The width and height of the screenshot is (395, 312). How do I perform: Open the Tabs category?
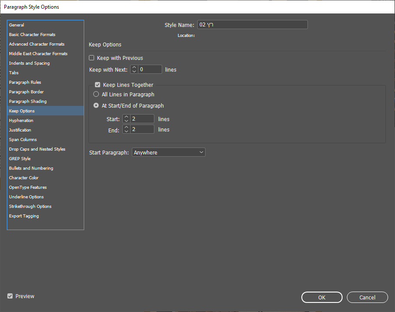(x=46, y=73)
